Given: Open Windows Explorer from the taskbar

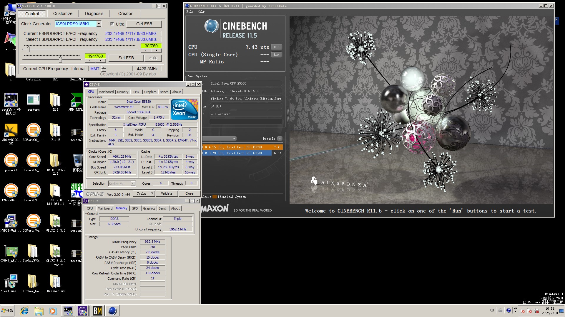Looking at the screenshot, I should tap(39, 311).
